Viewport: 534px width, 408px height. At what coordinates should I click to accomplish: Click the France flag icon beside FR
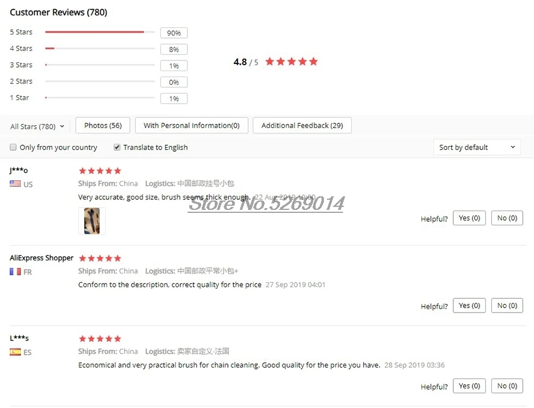pyautogui.click(x=15, y=272)
